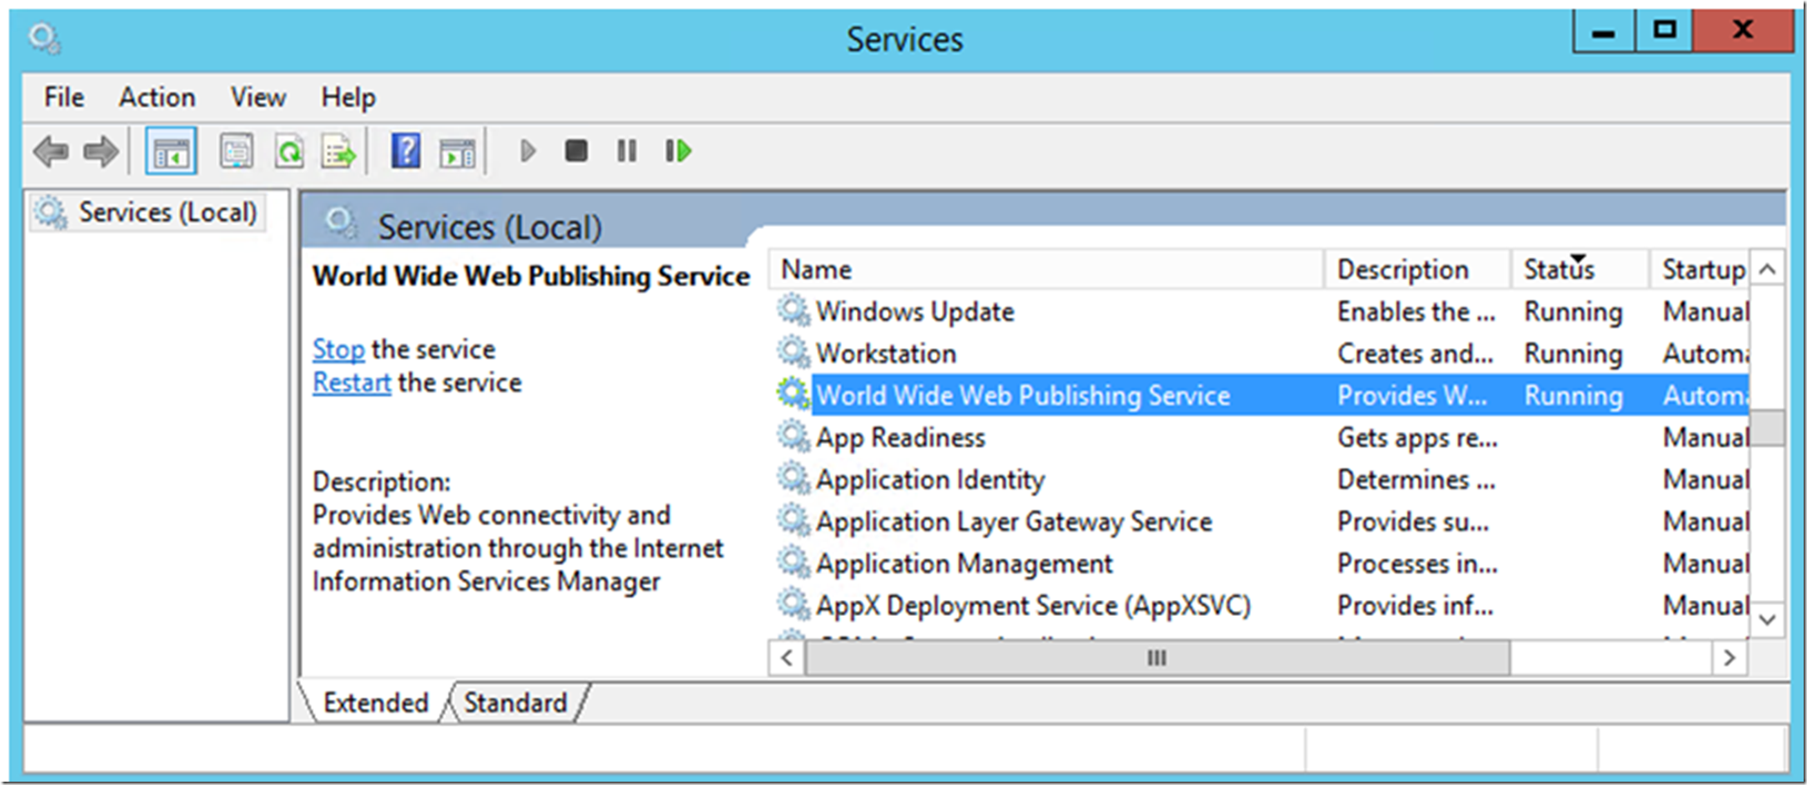Screen dimensions: 1807x785
Task: Maximize the Services window
Action: pyautogui.click(x=1664, y=31)
